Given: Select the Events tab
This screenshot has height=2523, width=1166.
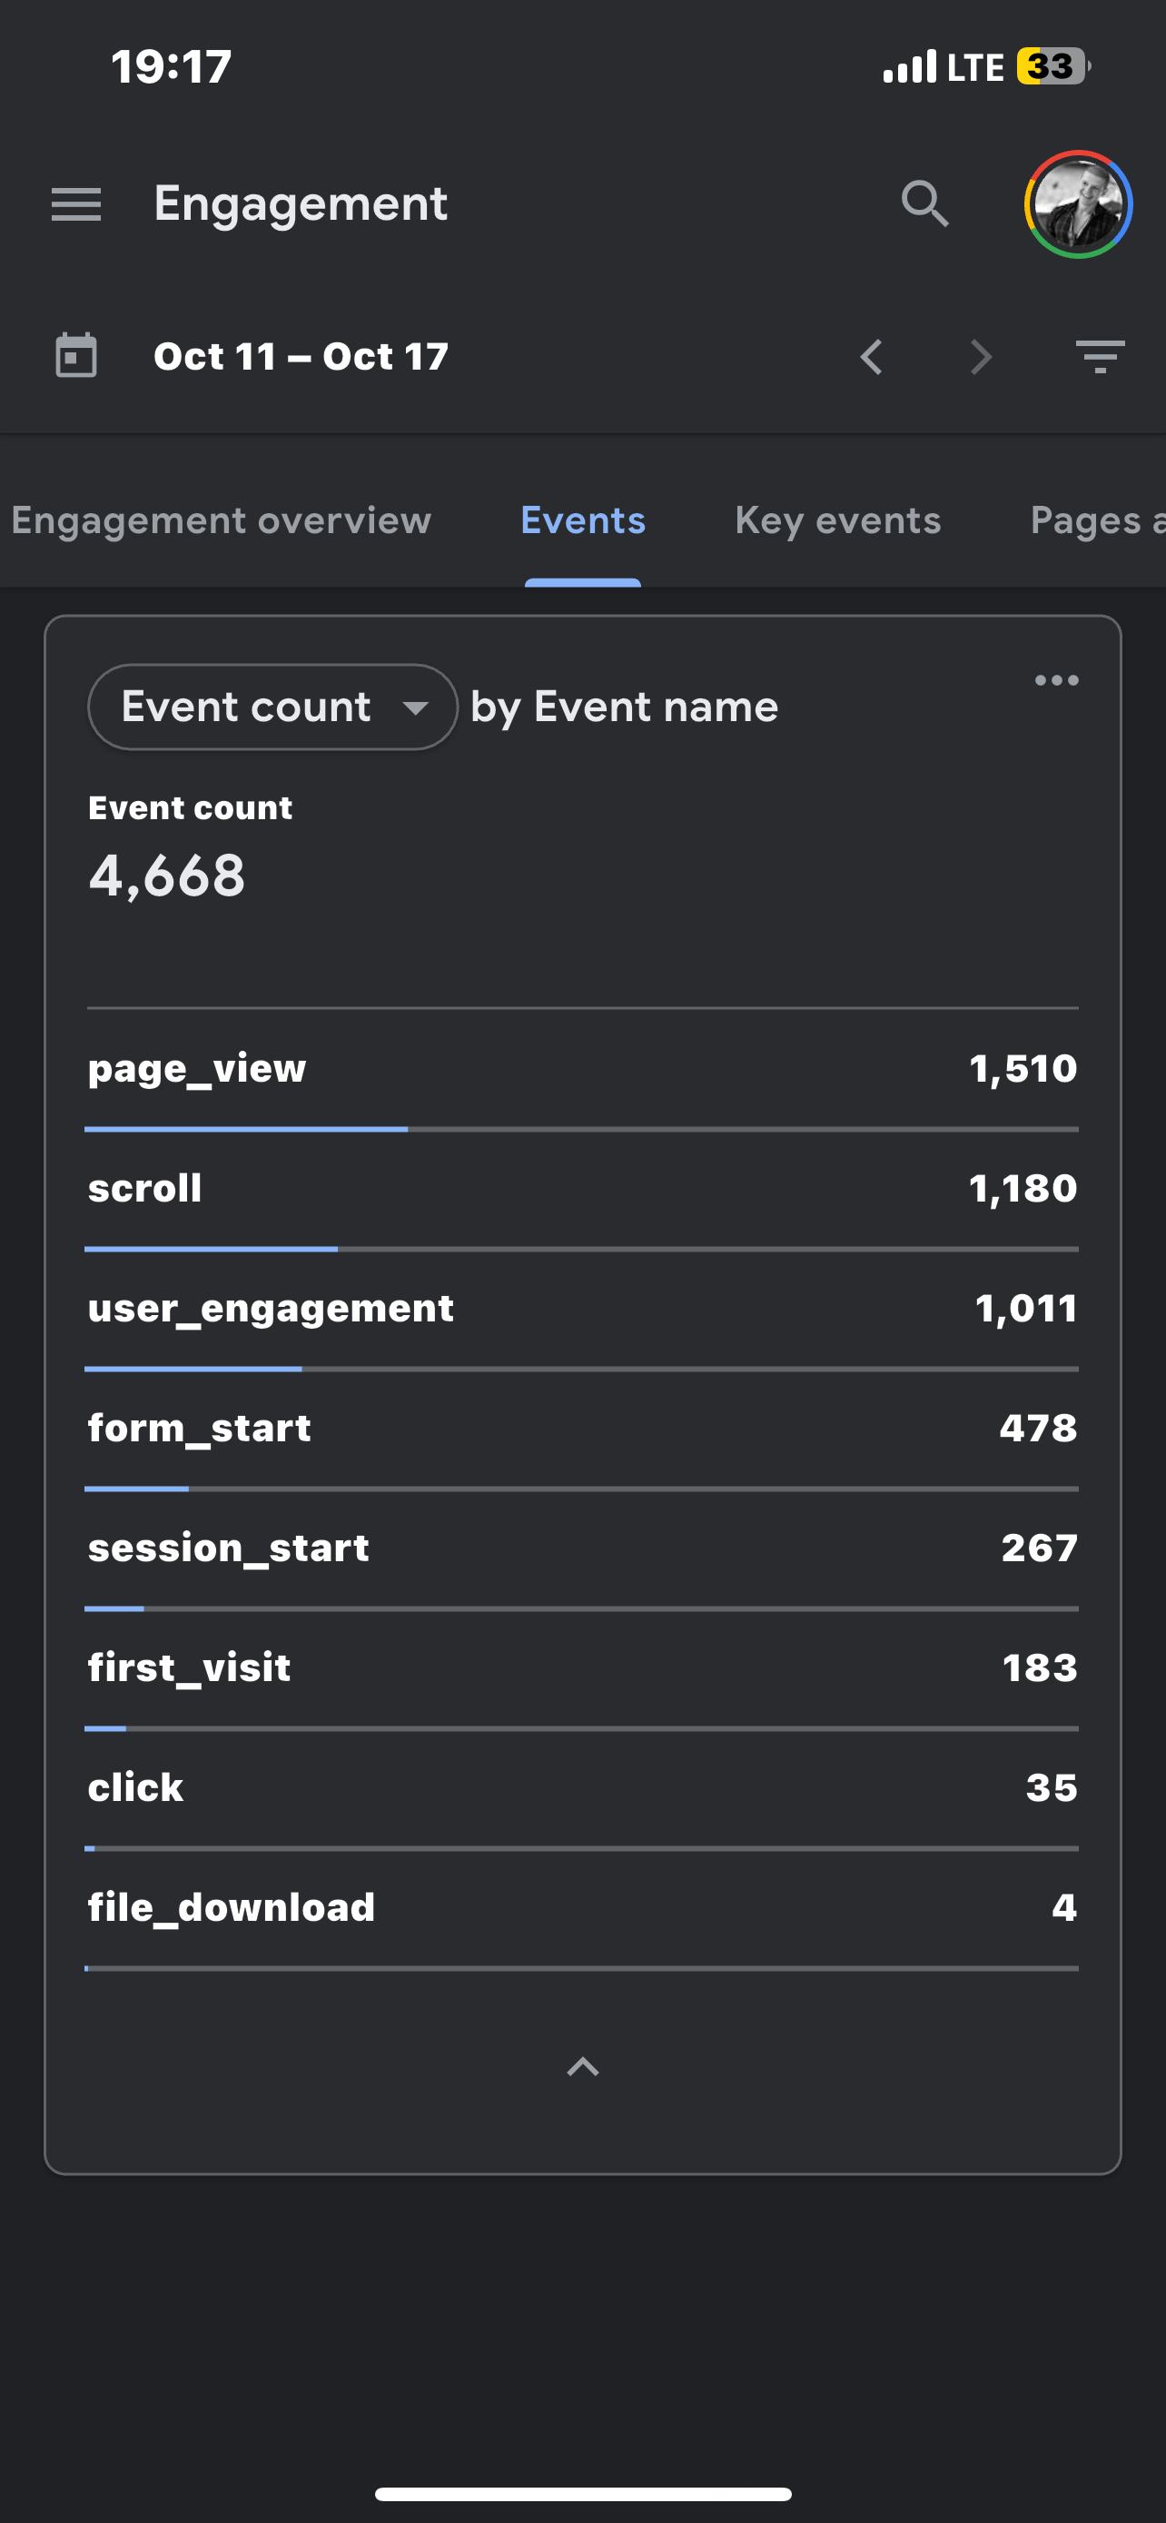Looking at the screenshot, I should tap(584, 521).
